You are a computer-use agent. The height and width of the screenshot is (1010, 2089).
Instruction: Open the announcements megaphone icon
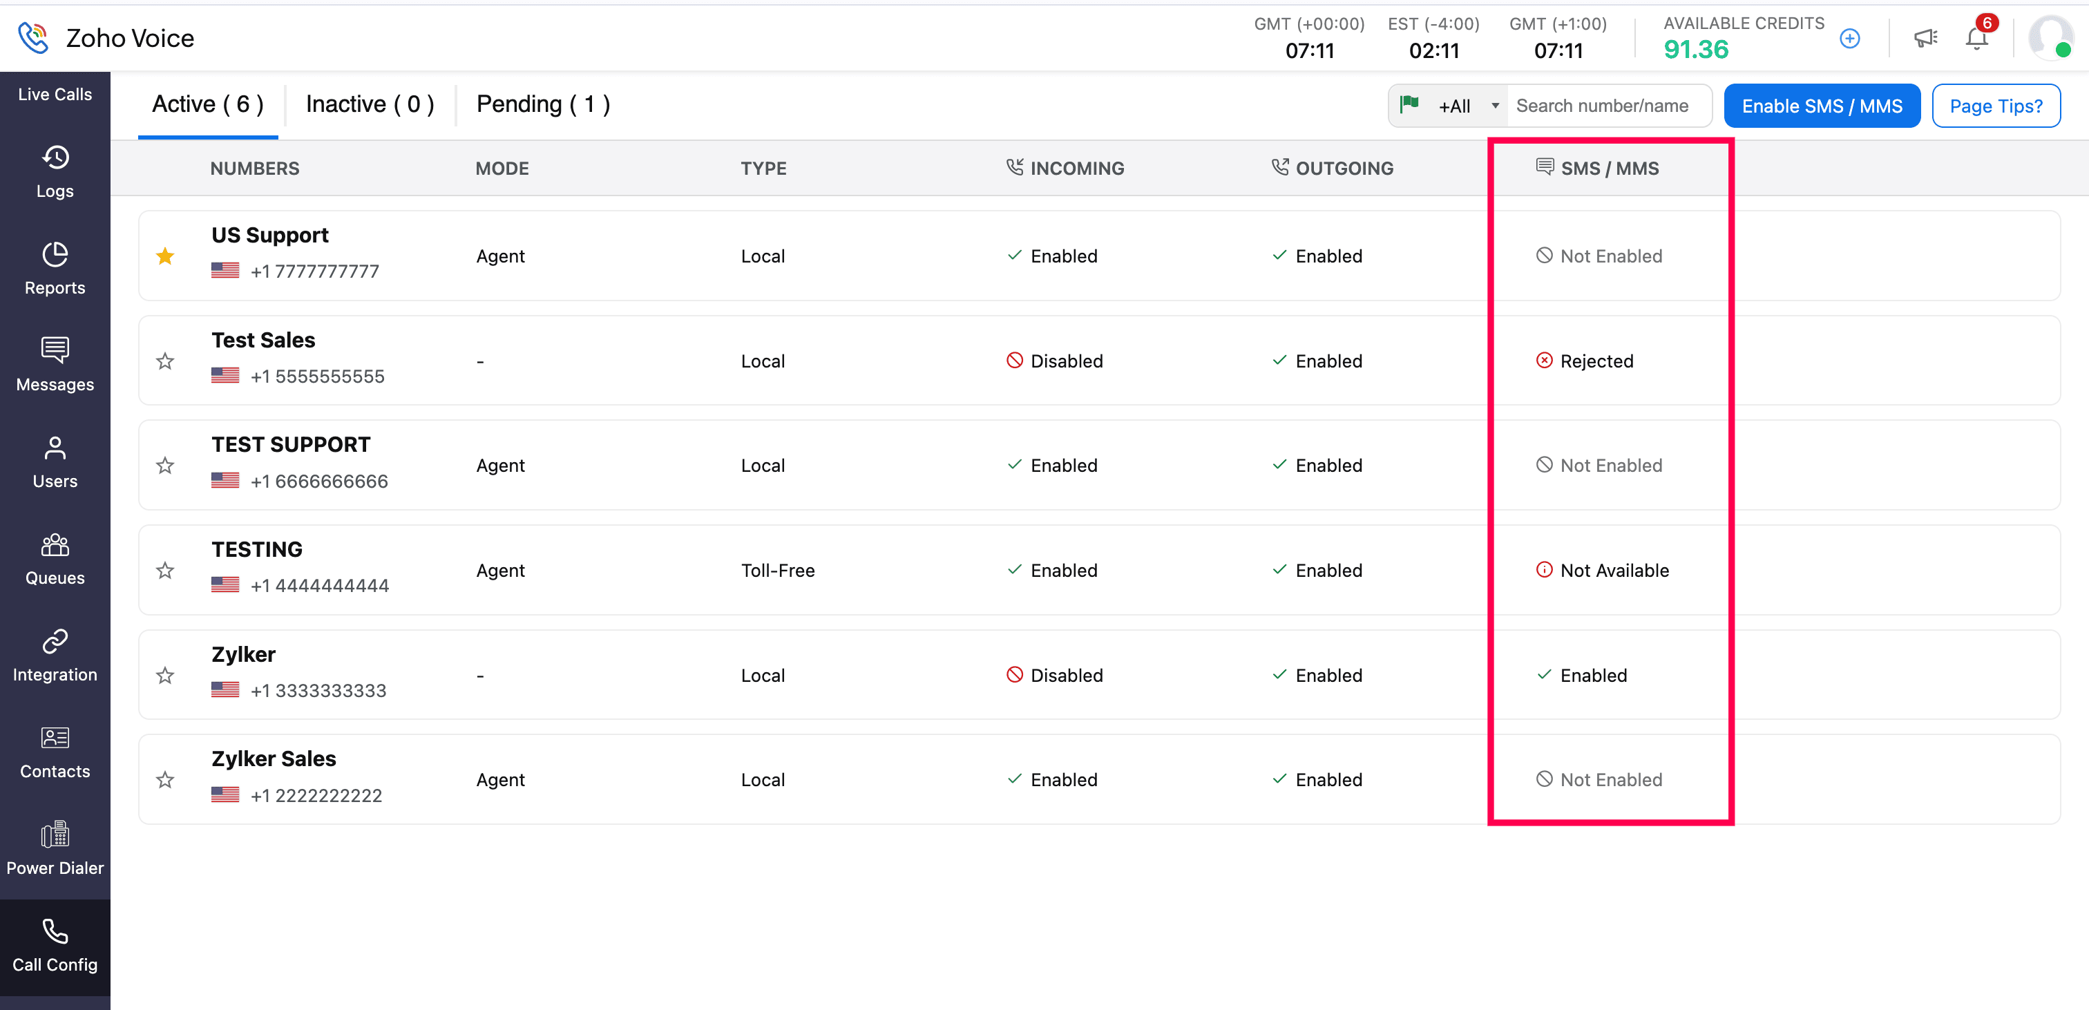pyautogui.click(x=1925, y=38)
